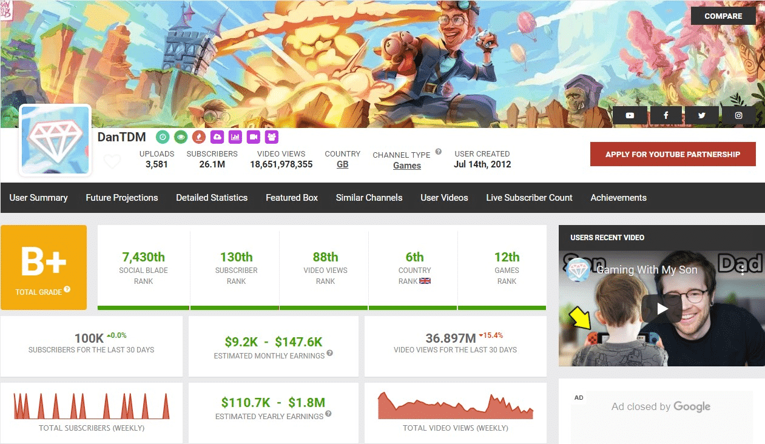Open the GB country link
765x444 pixels.
(x=342, y=164)
